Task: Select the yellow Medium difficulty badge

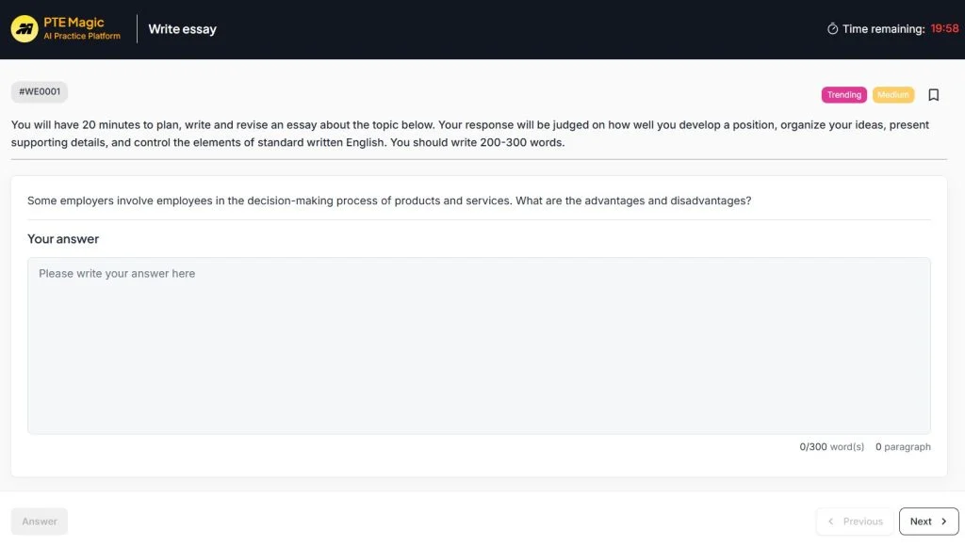Action: [x=892, y=95]
